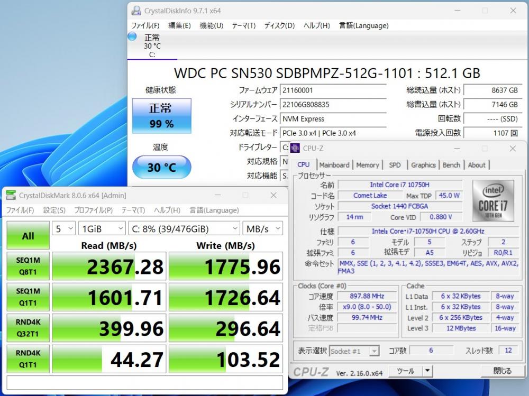Image resolution: width=529 pixels, height=396 pixels.
Task: Click the 正常 99 % health status button
Action: pyautogui.click(x=161, y=116)
